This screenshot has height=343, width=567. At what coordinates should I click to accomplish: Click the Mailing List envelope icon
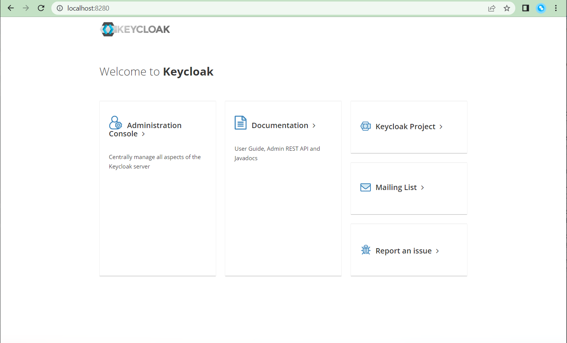click(x=366, y=187)
